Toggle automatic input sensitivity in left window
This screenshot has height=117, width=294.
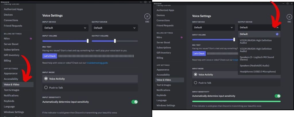[x=134, y=102]
